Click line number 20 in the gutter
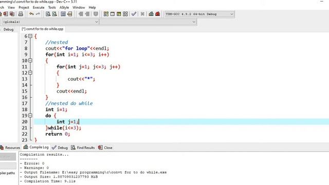 point(25,122)
